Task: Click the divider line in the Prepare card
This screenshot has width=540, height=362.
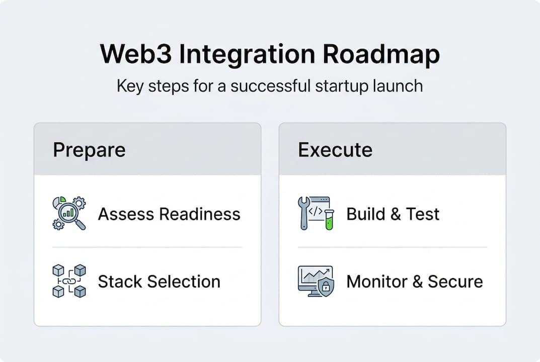Action: tap(147, 247)
